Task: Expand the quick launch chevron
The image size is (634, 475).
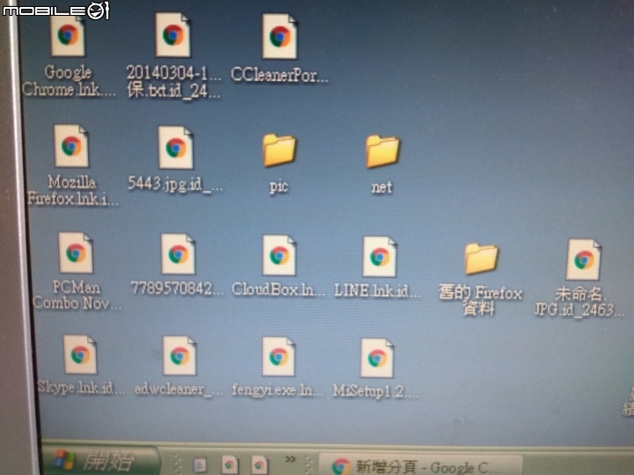Action: (291, 459)
